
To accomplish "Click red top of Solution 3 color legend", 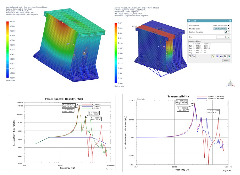I will pos(116,24).
